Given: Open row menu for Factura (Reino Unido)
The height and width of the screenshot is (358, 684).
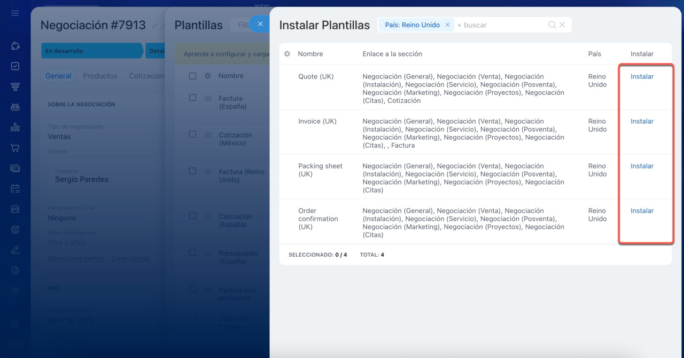Looking at the screenshot, I should point(208,172).
